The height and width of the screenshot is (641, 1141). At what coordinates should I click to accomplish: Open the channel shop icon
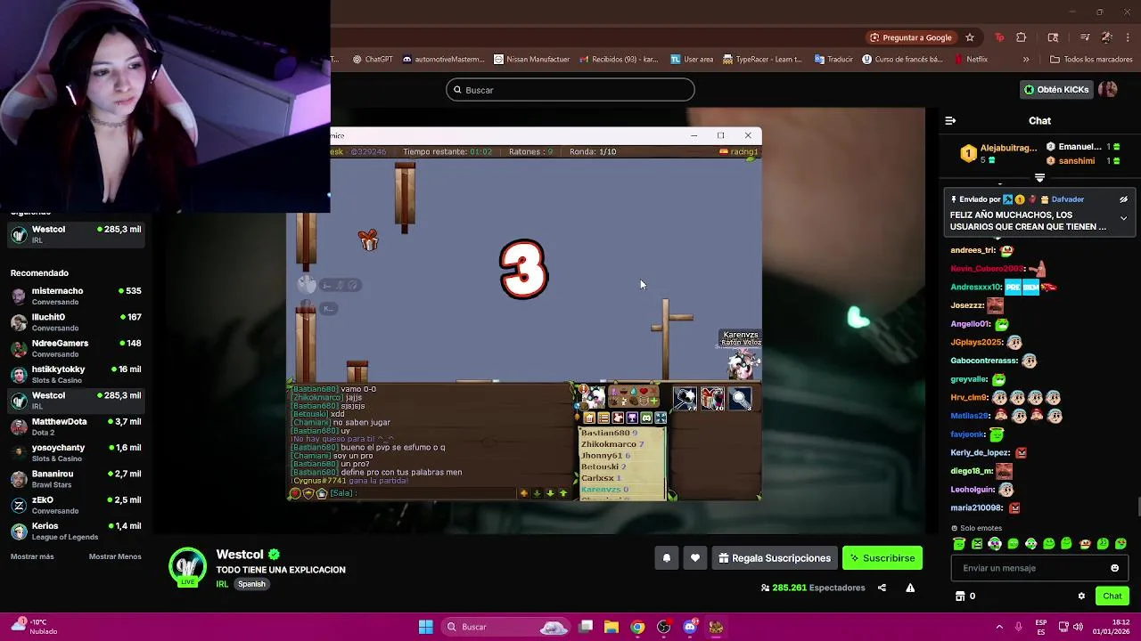click(x=960, y=596)
